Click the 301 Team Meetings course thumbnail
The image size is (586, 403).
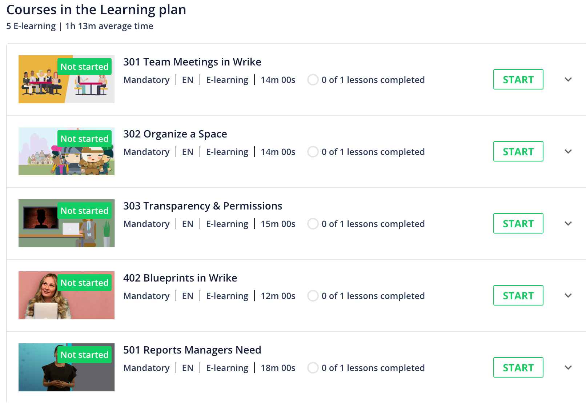(66, 79)
